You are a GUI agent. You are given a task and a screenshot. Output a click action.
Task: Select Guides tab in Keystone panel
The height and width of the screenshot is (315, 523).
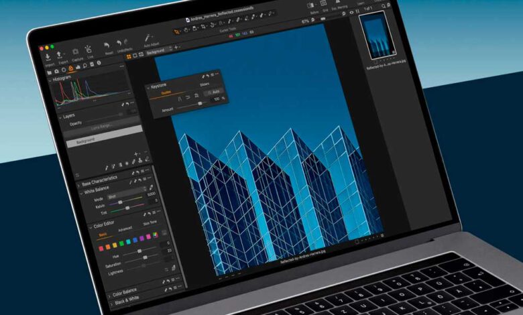166,92
